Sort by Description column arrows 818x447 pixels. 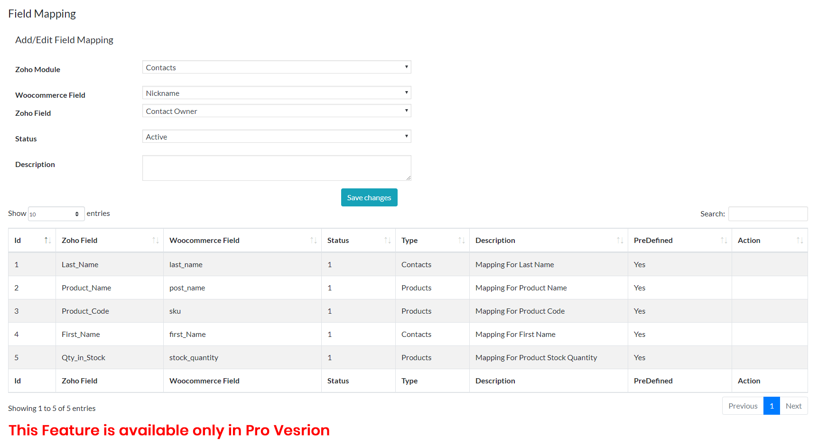click(620, 241)
